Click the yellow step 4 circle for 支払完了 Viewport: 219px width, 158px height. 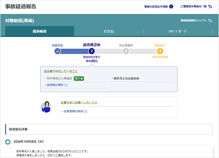pyautogui.click(x=160, y=51)
